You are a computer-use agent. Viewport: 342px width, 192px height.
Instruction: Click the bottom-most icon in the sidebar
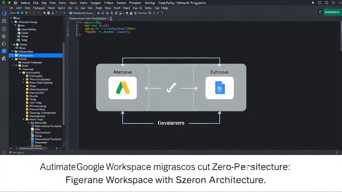coord(4,59)
